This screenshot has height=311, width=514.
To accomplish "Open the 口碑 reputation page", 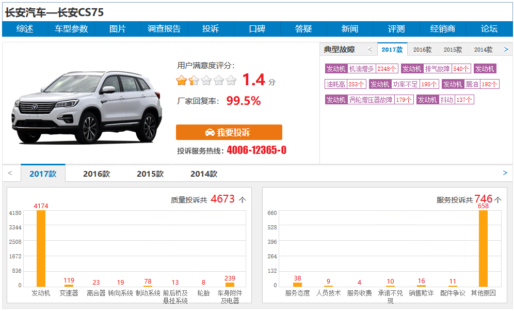I will point(257,29).
